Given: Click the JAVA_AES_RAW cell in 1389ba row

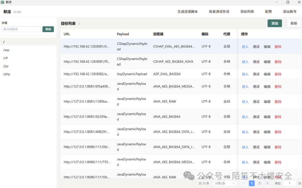Looking at the screenshot, I should [164, 102].
